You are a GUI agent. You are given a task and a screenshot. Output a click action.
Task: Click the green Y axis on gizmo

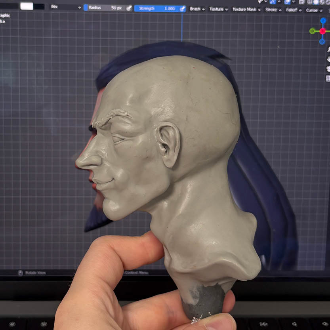(x=312, y=31)
